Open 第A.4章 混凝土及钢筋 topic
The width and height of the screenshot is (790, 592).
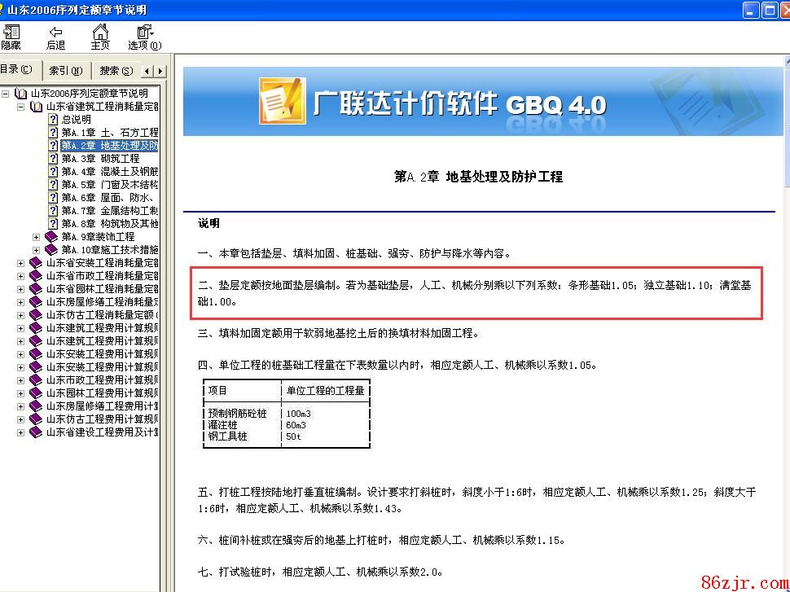109,172
